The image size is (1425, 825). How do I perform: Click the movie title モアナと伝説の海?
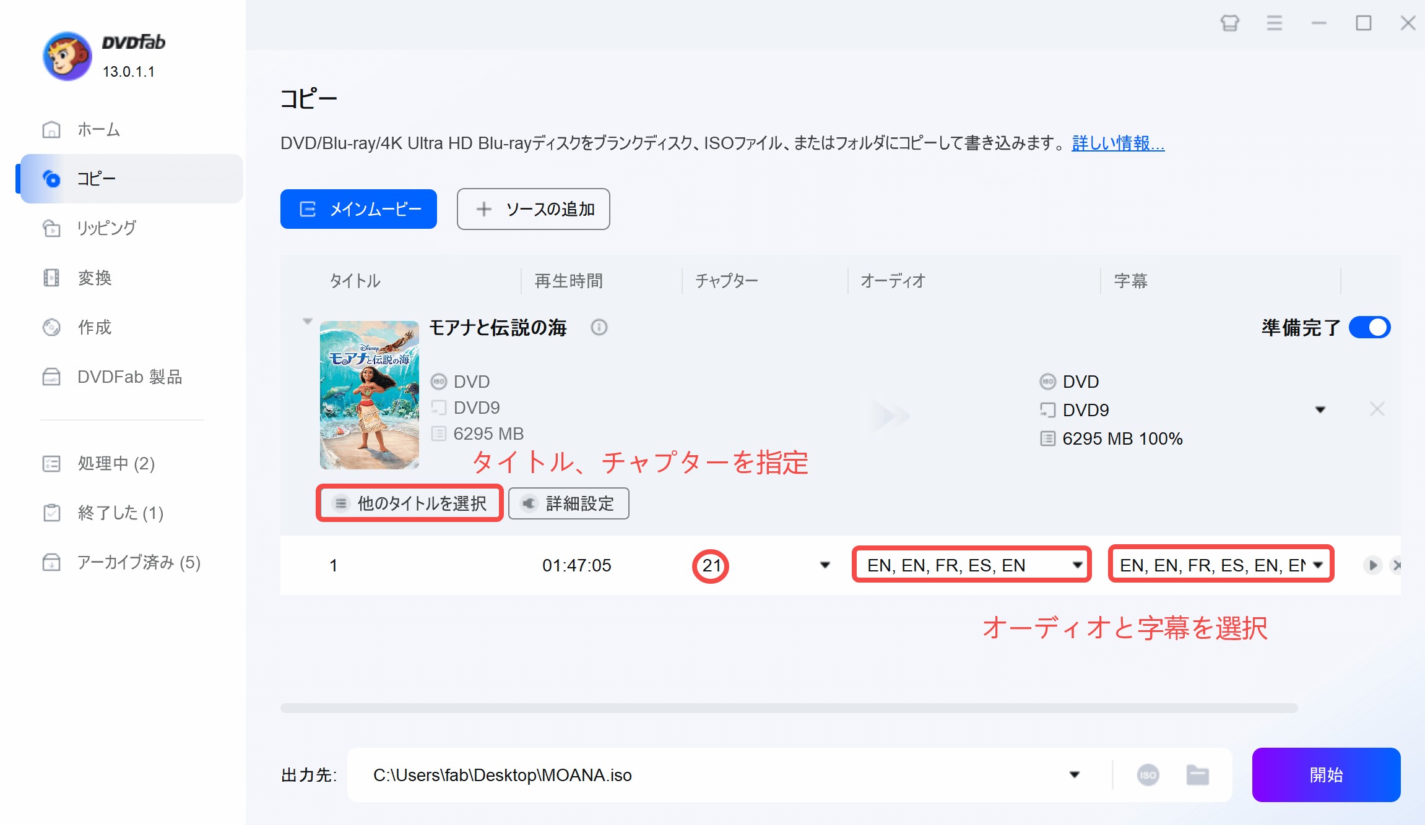(498, 327)
